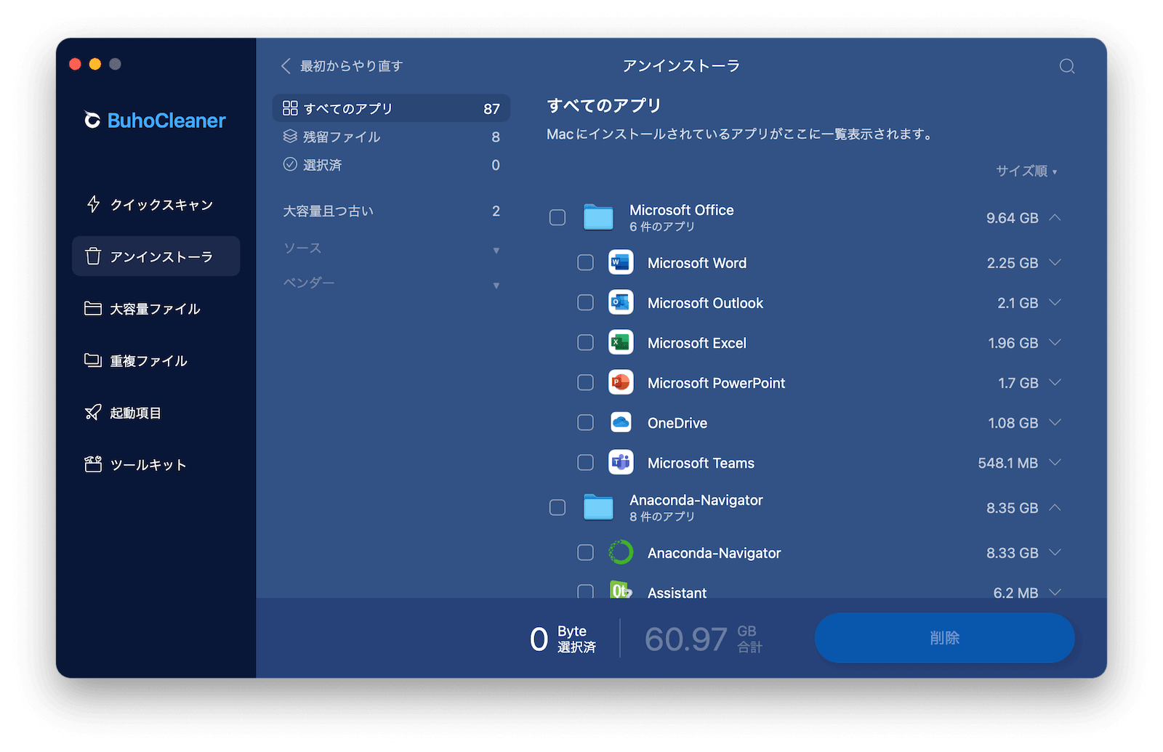Tick the Microsoft Office group checkbox

[558, 217]
